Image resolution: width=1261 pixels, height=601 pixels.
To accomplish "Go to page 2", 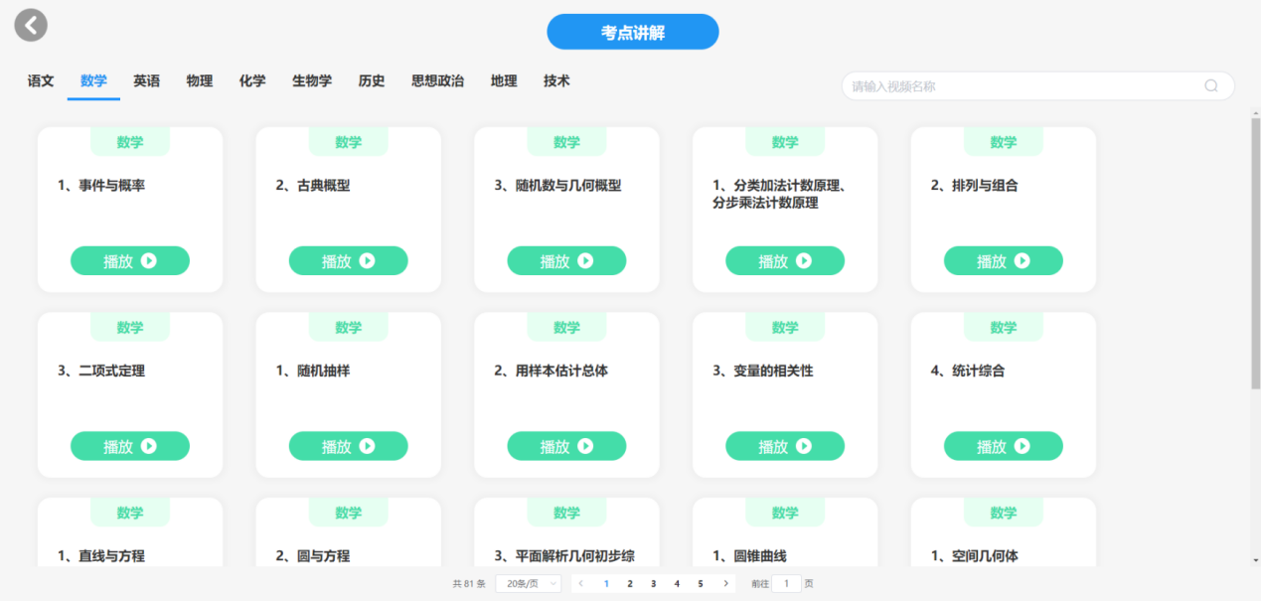I will coord(630,584).
